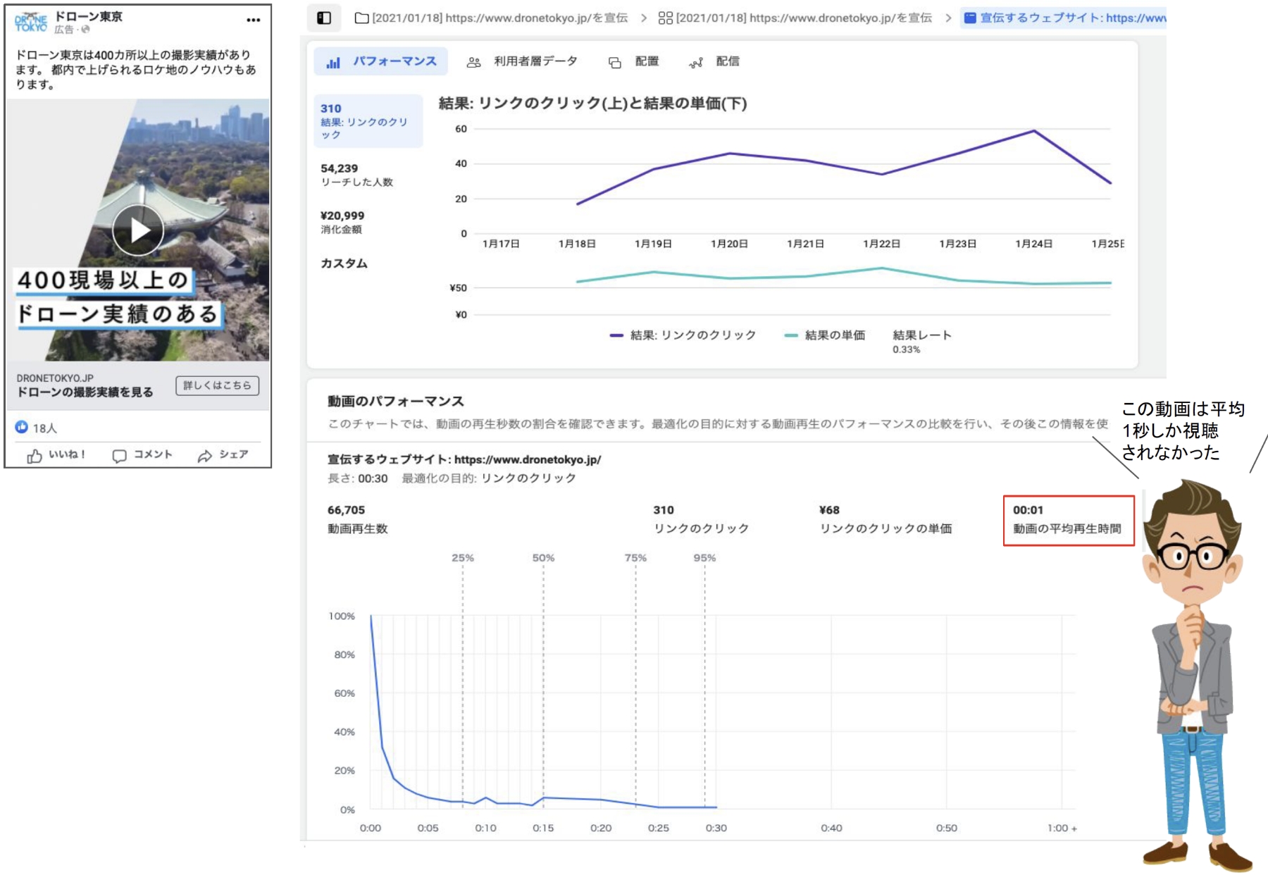
Task: Click the 75% marker on retention chart
Action: (635, 558)
